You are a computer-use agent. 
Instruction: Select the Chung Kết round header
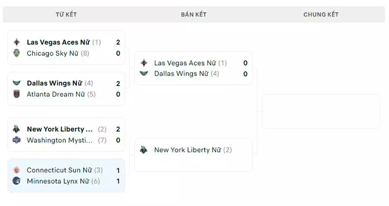(x=321, y=15)
